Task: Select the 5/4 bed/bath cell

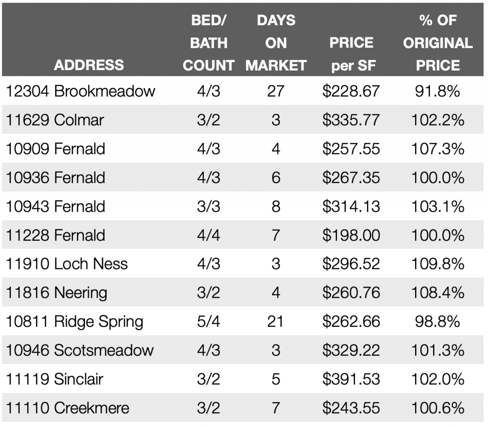Action: click(209, 322)
